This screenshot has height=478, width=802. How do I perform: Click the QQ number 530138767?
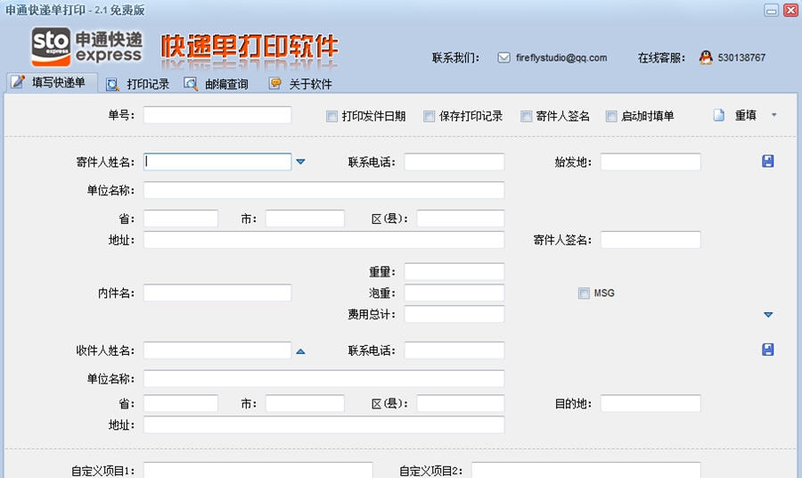(741, 58)
